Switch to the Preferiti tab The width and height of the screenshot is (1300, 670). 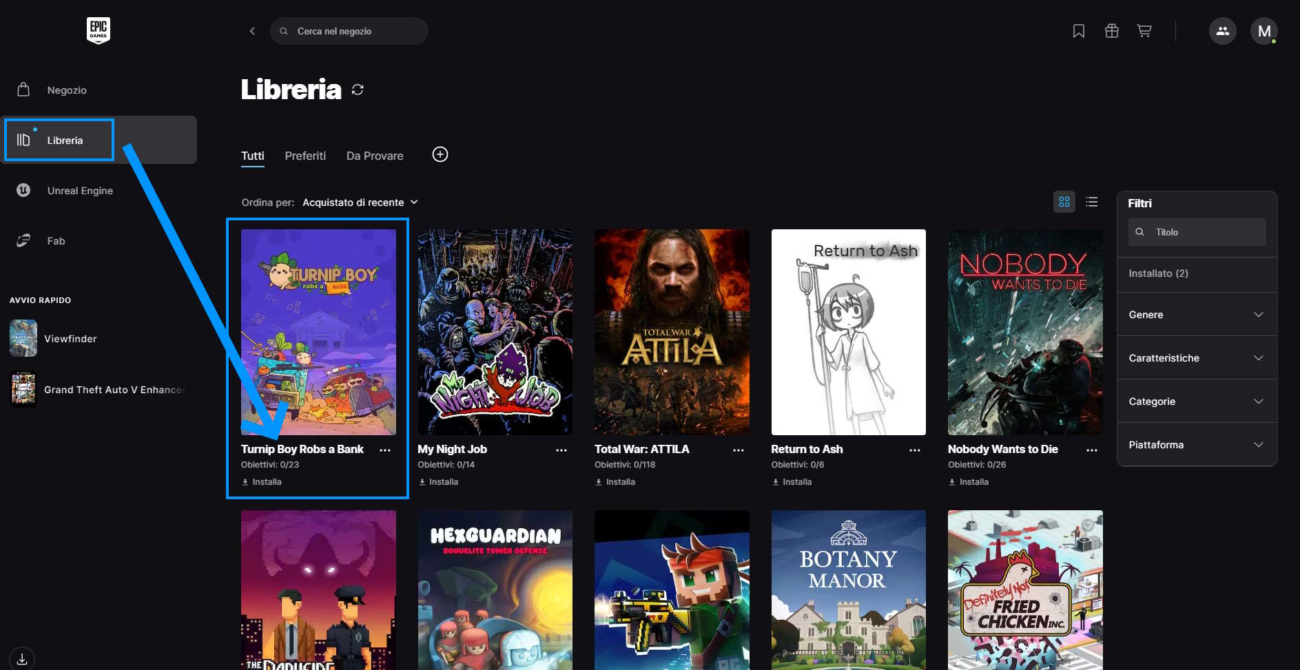pyautogui.click(x=305, y=156)
